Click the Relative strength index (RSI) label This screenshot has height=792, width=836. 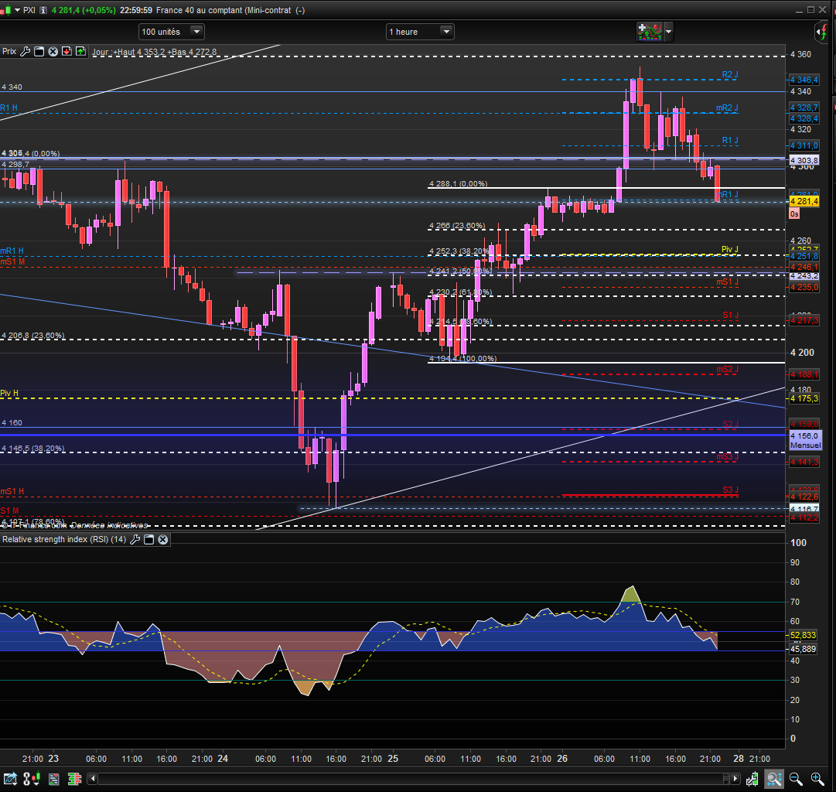[63, 539]
